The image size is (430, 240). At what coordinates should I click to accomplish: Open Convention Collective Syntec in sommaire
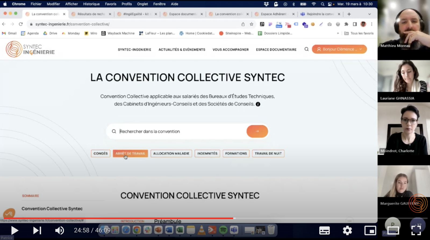[x=52, y=209]
